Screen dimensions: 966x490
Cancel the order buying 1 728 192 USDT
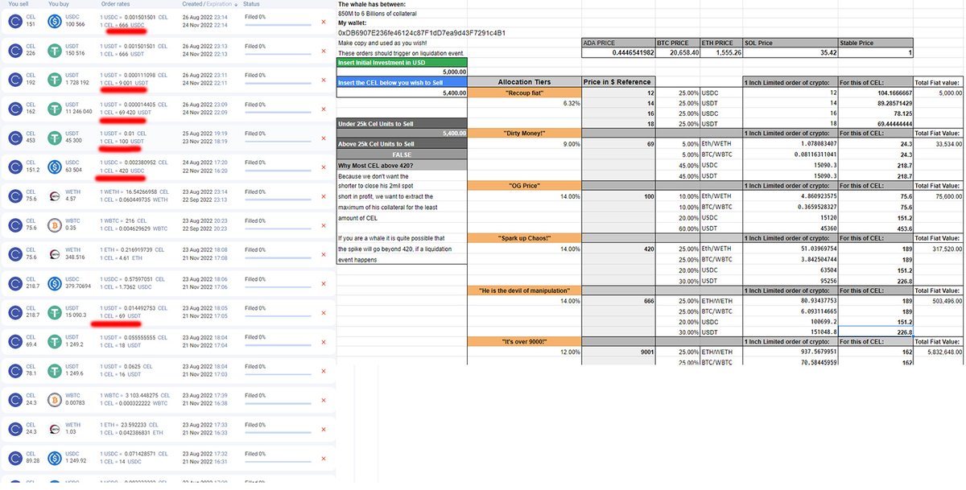click(x=323, y=79)
